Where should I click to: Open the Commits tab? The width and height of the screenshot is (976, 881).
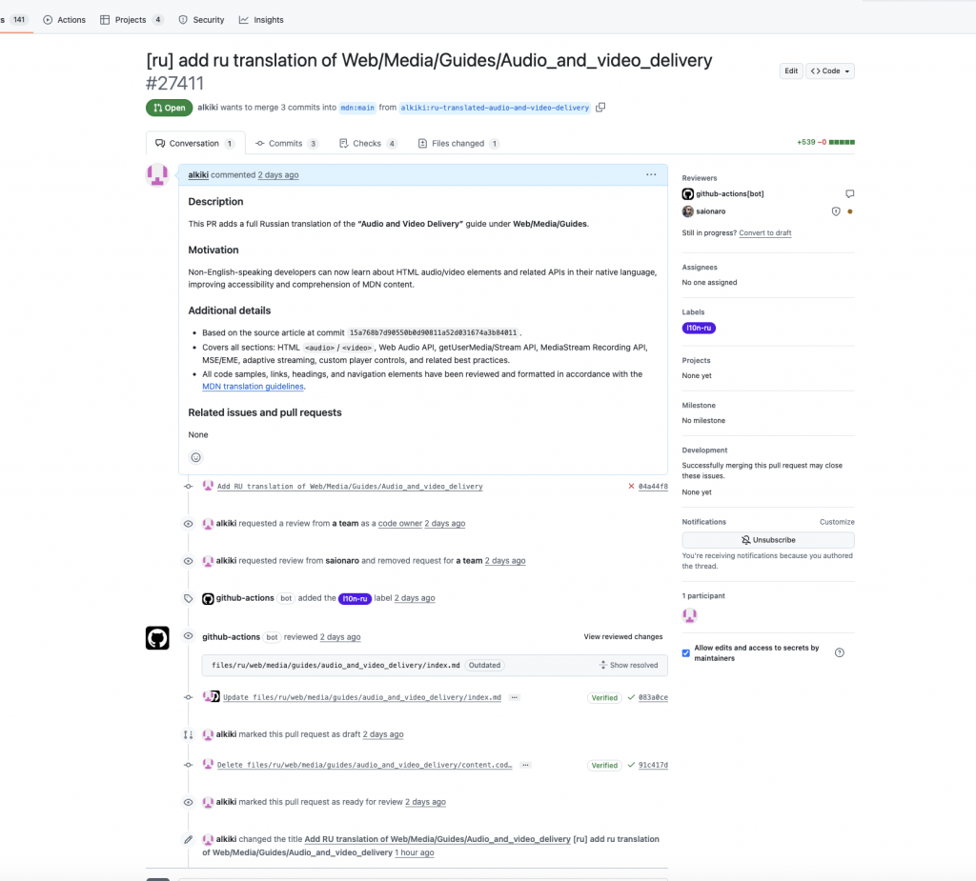tap(286, 144)
